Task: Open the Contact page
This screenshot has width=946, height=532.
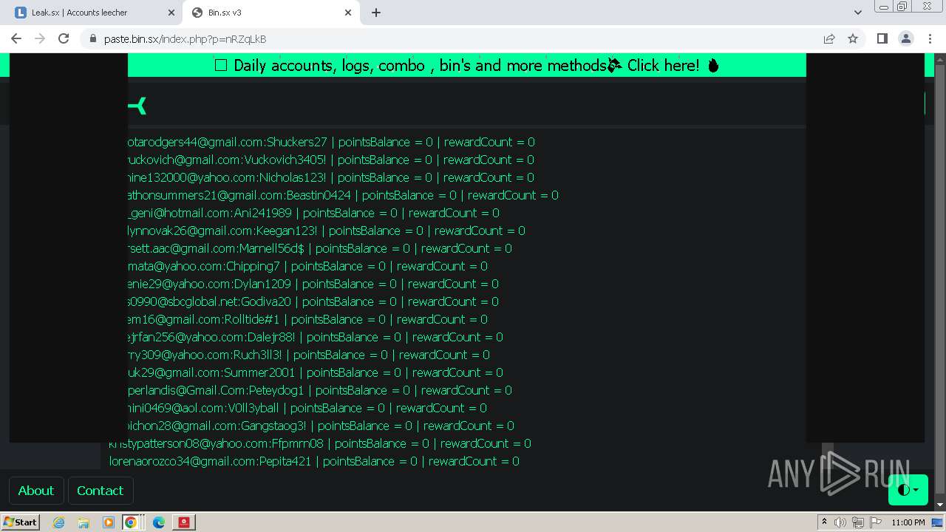Action: (x=100, y=491)
